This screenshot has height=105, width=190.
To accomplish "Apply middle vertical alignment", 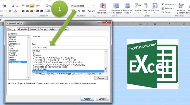I will point(27,6).
